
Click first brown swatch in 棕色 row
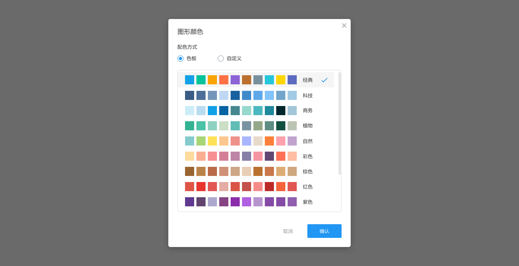pos(190,171)
